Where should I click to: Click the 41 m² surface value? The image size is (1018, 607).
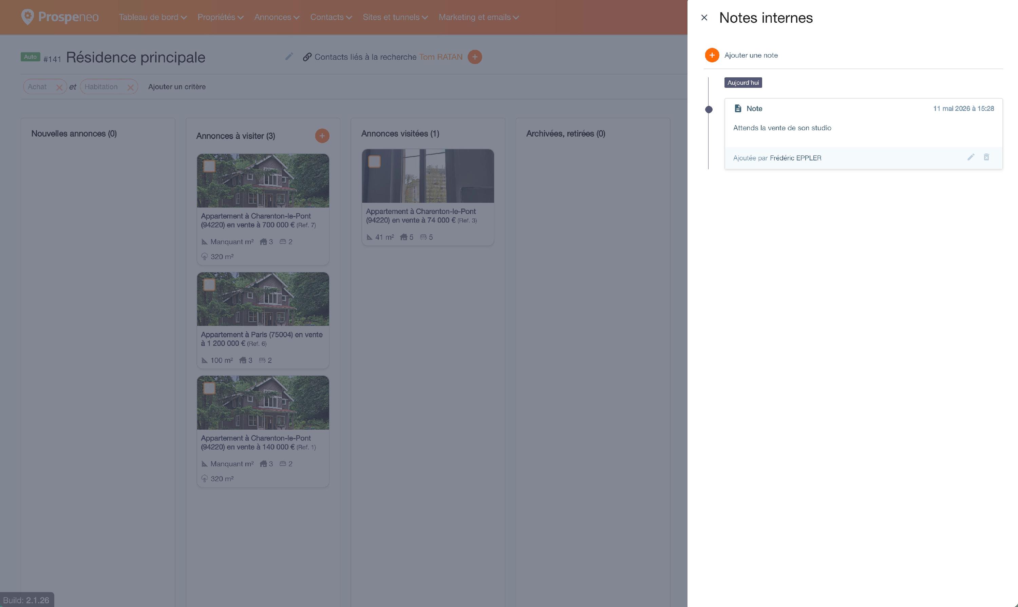(385, 237)
